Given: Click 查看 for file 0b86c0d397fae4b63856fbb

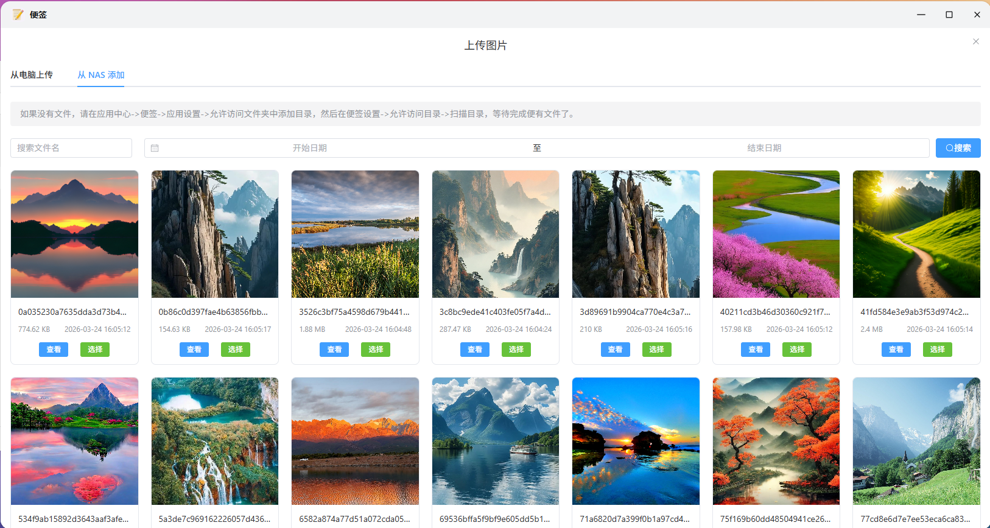Looking at the screenshot, I should [x=194, y=350].
